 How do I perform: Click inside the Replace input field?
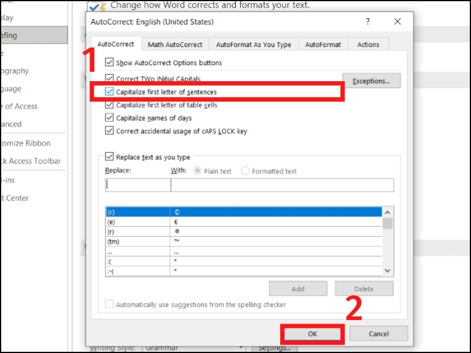click(138, 185)
